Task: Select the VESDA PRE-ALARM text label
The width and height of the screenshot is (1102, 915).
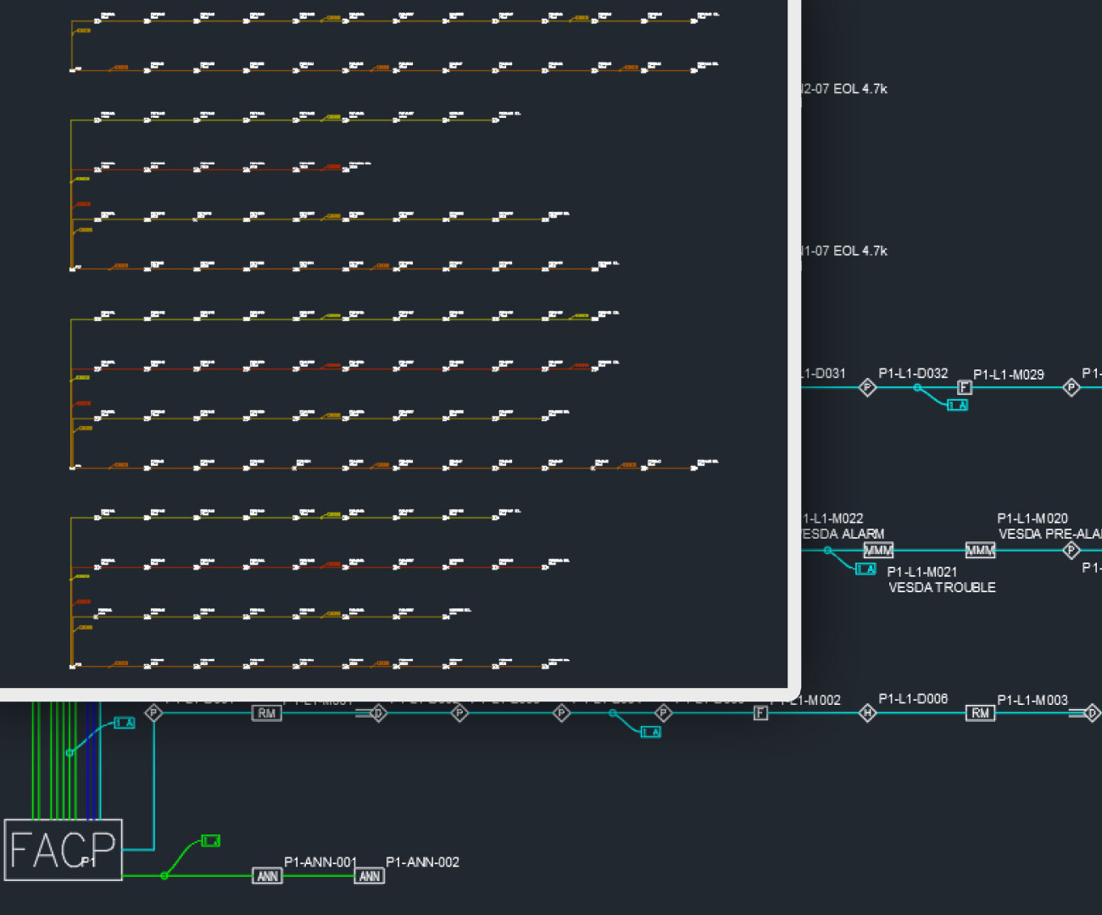Action: tap(1049, 535)
